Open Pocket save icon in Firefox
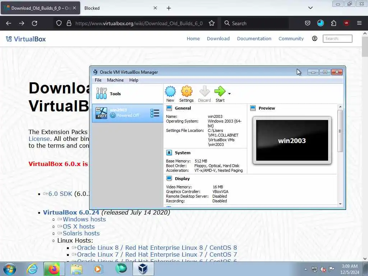 click(308, 23)
